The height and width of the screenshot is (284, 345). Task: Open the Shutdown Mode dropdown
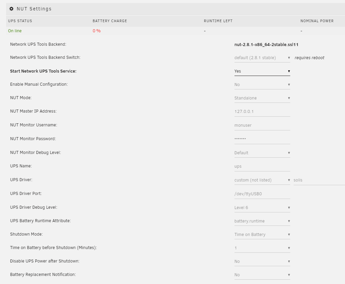(262, 235)
